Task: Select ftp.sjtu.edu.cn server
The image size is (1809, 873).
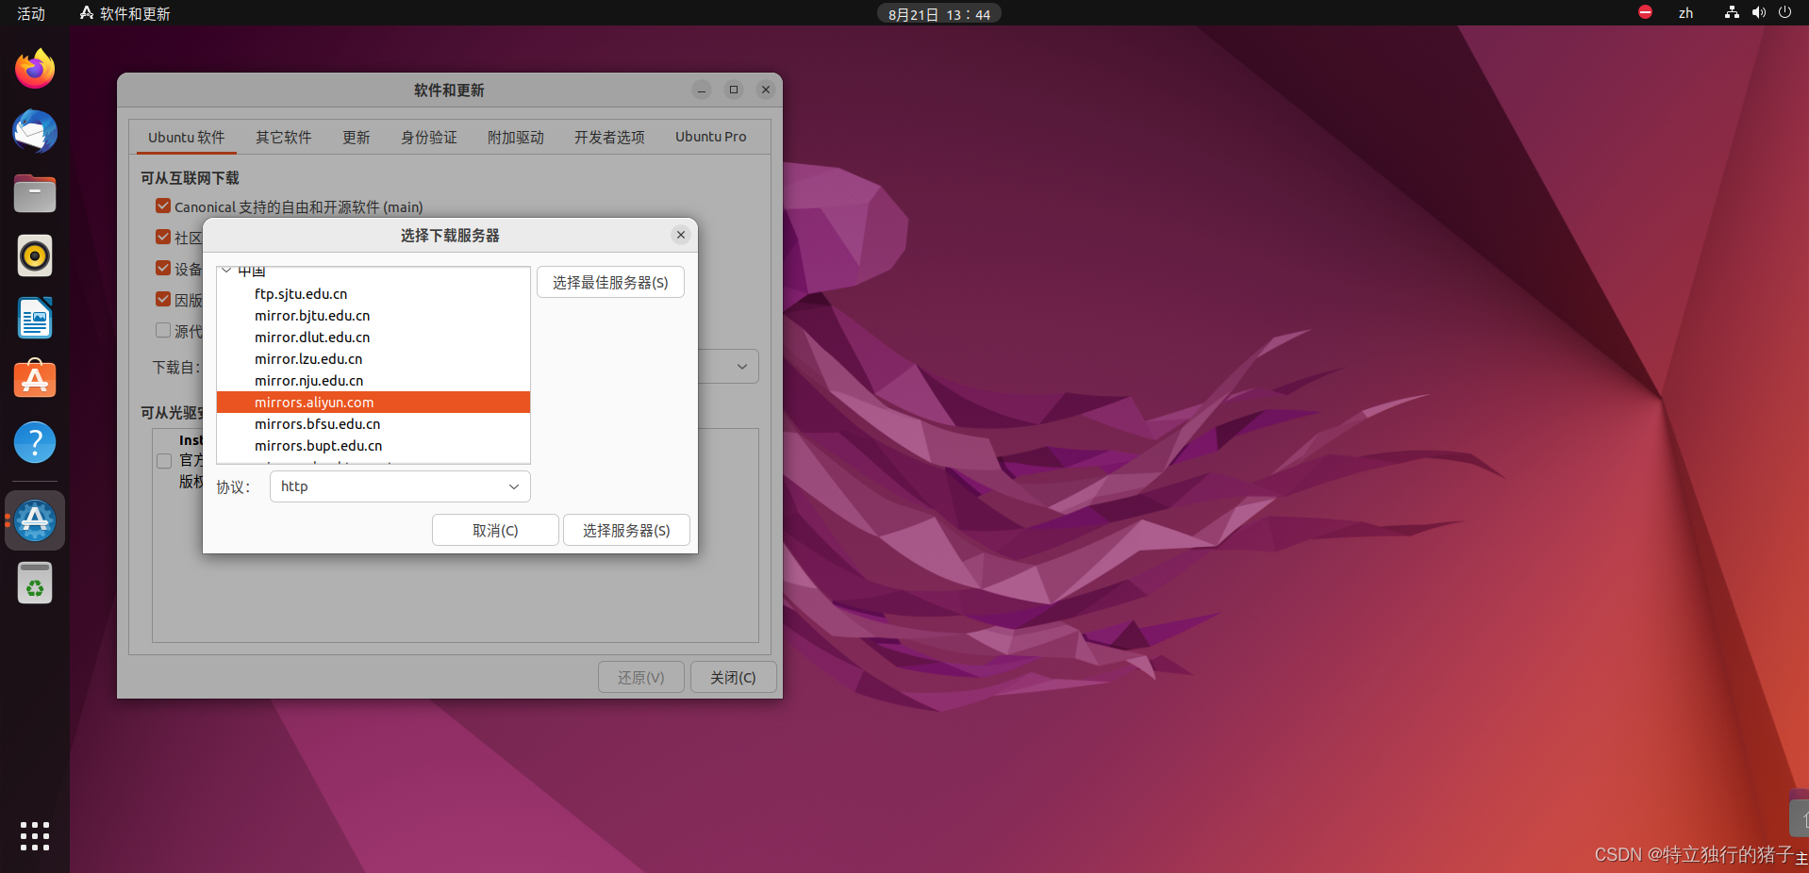Action: [373, 294]
